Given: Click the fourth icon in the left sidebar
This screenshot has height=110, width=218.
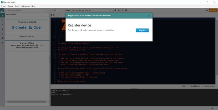Looking at the screenshot, I should [x=2, y=29].
